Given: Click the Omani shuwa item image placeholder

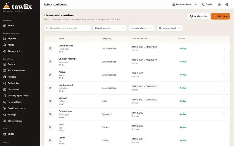Looking at the screenshot, I should click(x=50, y=48).
